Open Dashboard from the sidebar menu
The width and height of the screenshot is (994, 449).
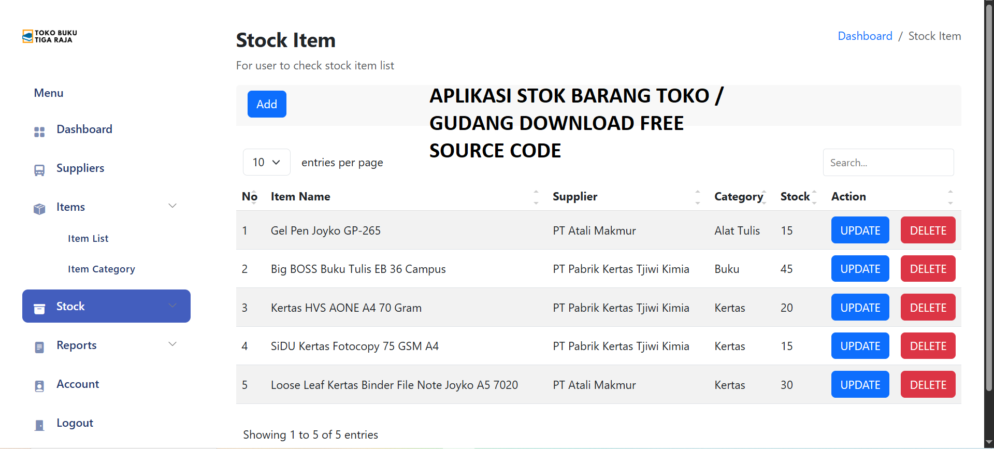pos(84,129)
